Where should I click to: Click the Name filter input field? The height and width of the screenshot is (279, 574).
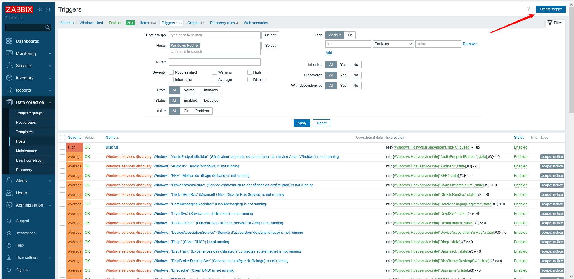(214, 62)
